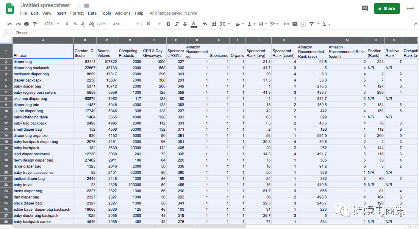Toggle italic formatting

(x=177, y=24)
